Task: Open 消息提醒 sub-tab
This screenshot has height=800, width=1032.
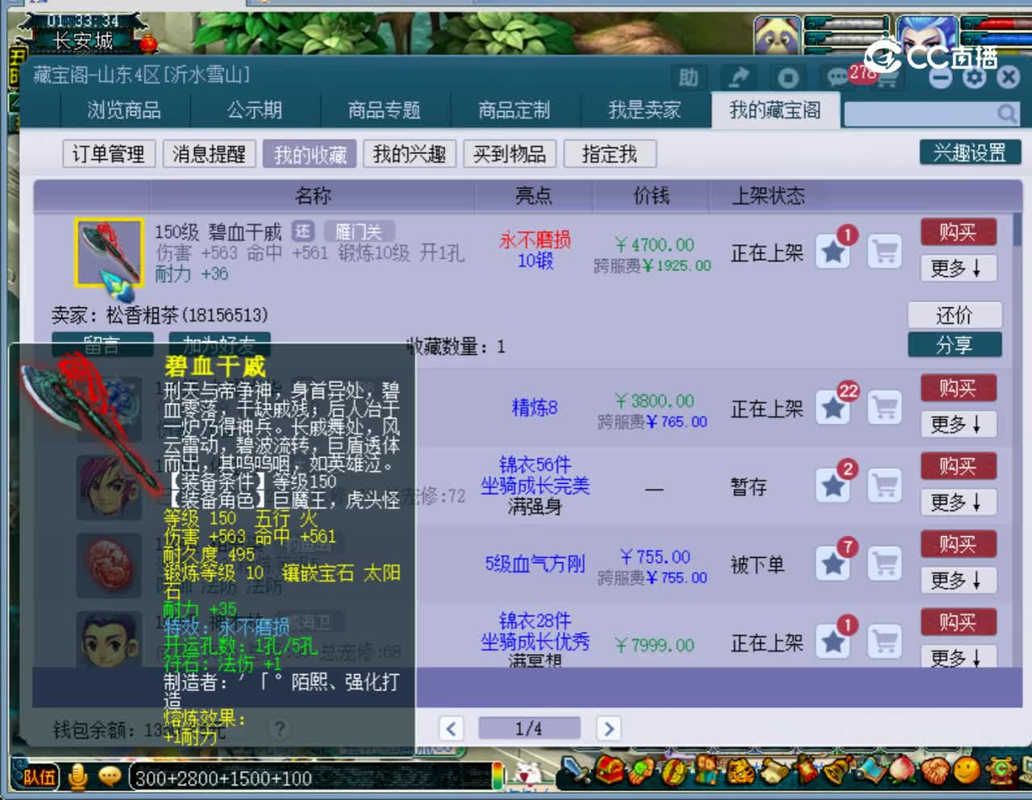Action: point(209,153)
